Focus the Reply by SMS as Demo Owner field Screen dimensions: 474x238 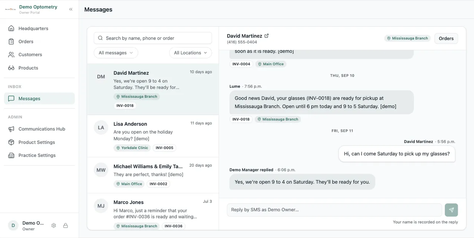[x=334, y=210]
